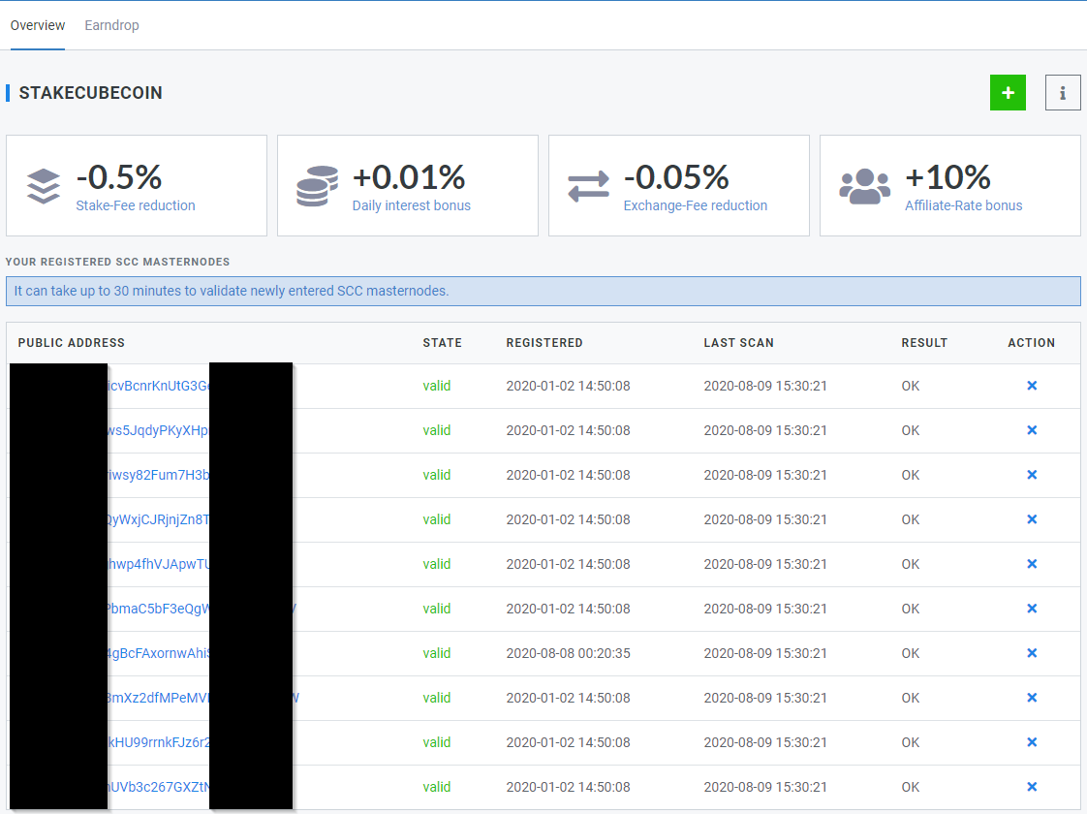Click OK result in the ws5JqdyPKyXHp row
This screenshot has width=1087, height=814.
click(911, 430)
